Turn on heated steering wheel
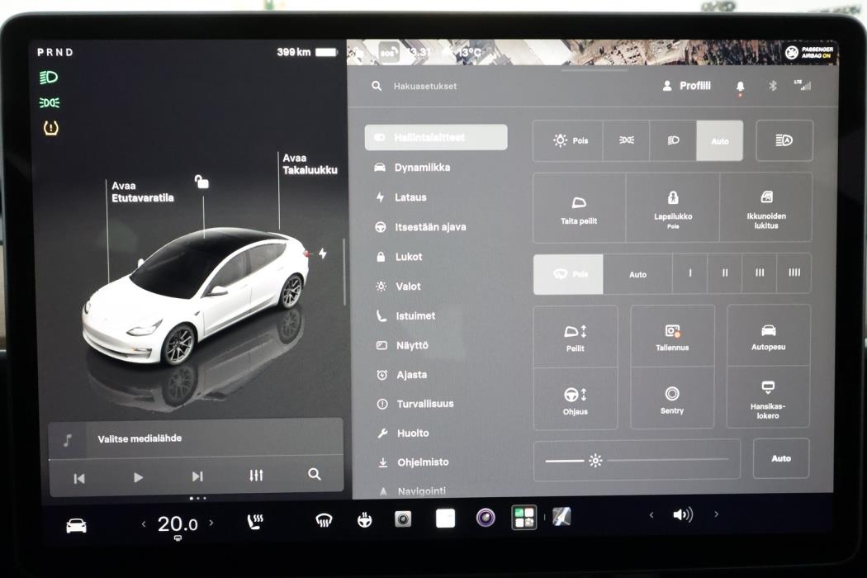Image resolution: width=867 pixels, height=578 pixels. [x=364, y=520]
